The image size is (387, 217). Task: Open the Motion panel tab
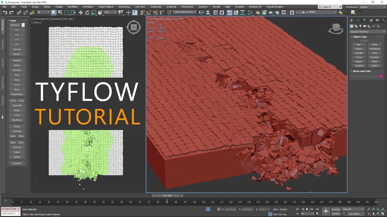pyautogui.click(x=371, y=20)
